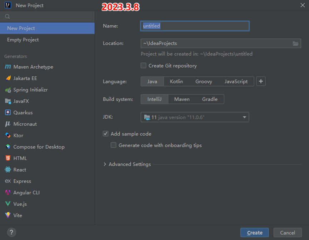
Task: Uncheck Add sample code
Action: pyautogui.click(x=106, y=134)
